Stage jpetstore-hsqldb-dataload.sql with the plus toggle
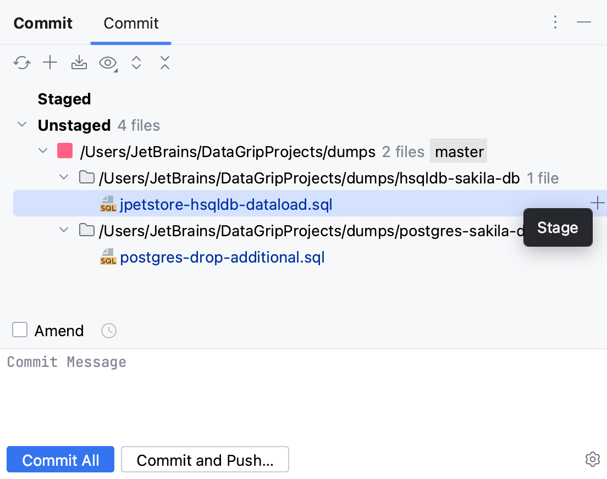Viewport: 607px width, 479px height. click(x=597, y=203)
